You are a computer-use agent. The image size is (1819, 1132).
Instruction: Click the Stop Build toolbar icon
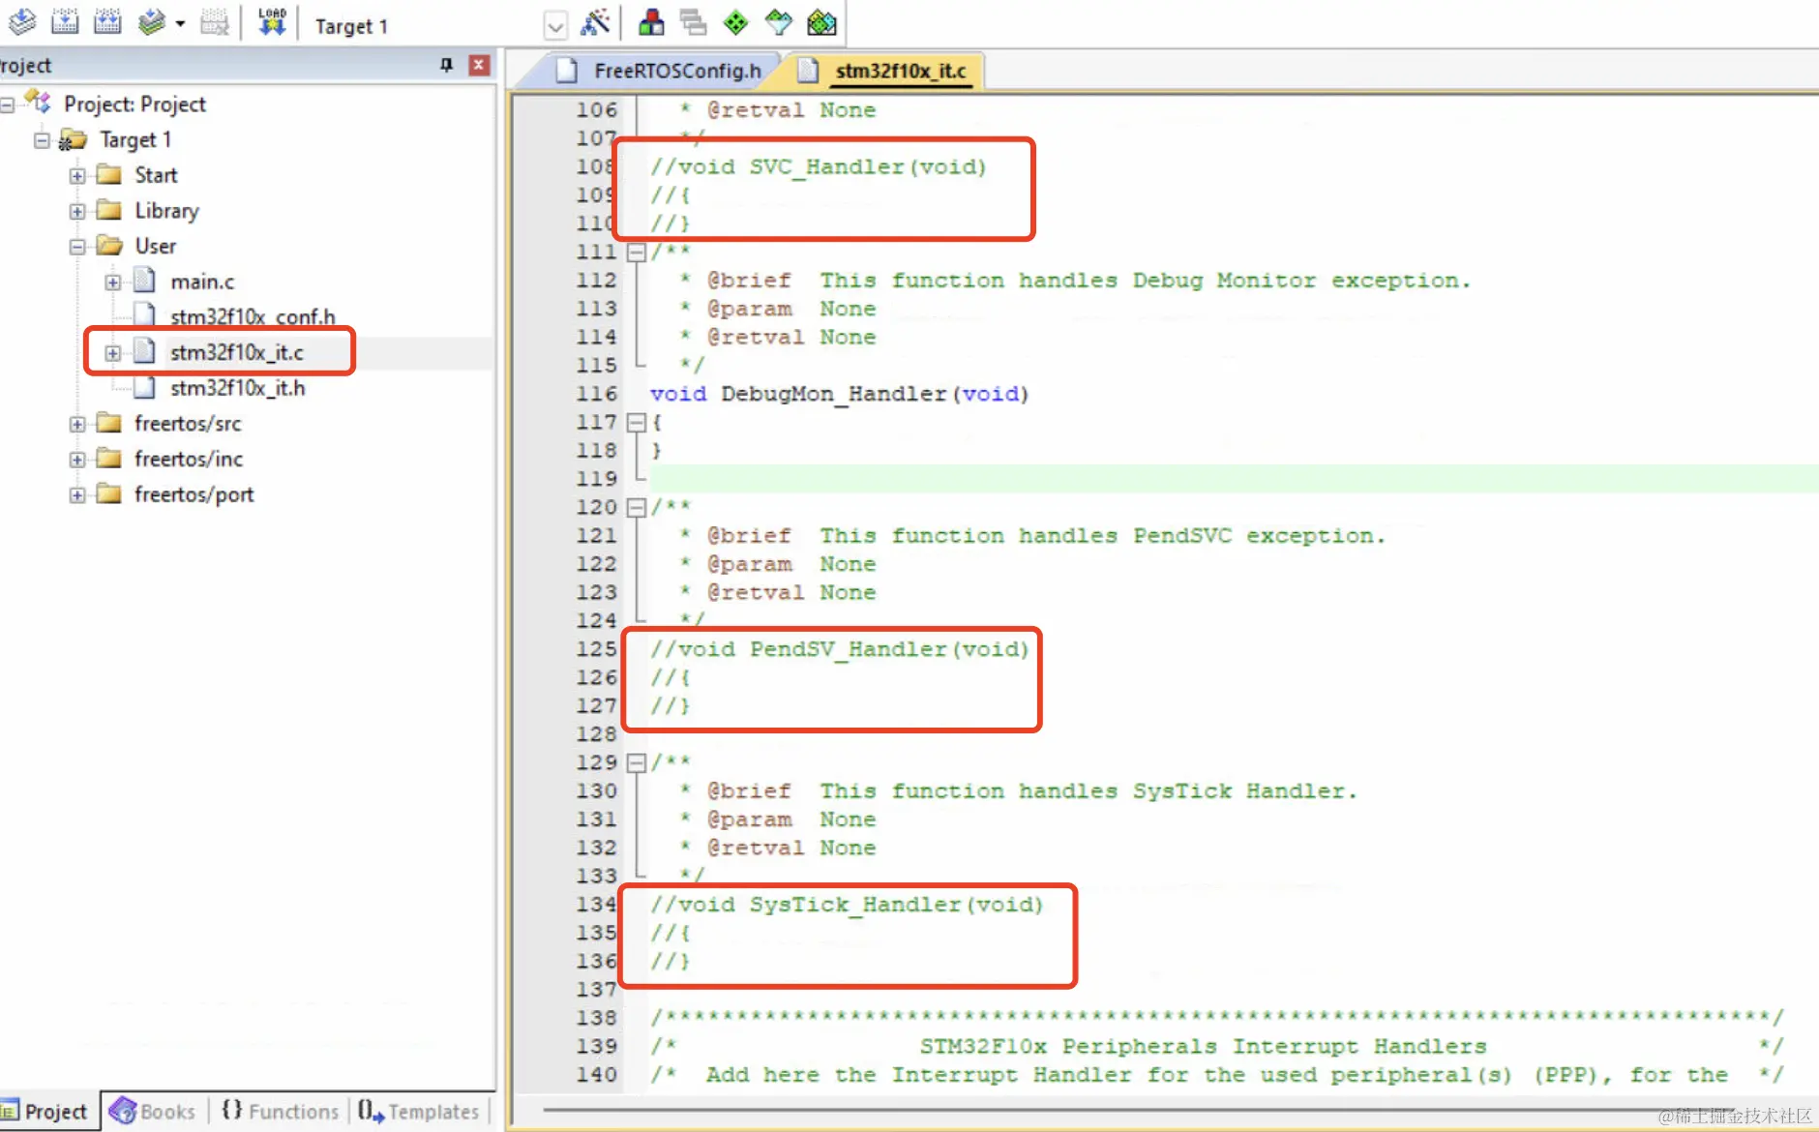coord(214,22)
